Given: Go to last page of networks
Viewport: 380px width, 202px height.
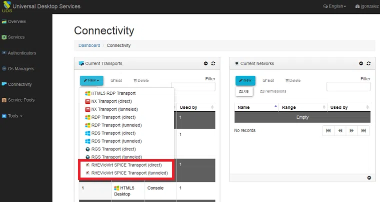Looking at the screenshot, I should (x=364, y=130).
